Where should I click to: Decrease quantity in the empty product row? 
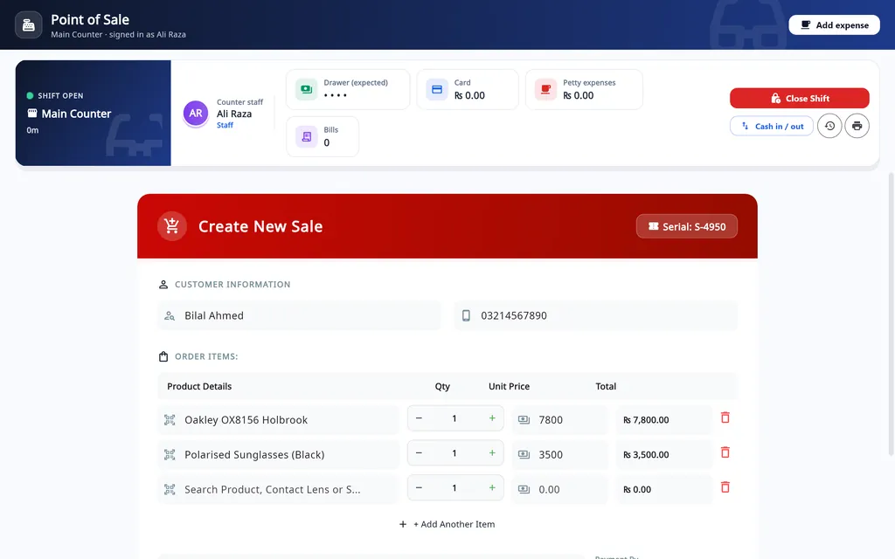click(419, 487)
